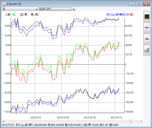Screen dimensions: 152x128
Task: Click the 20,003 right axis value
Action: pos(129,45)
